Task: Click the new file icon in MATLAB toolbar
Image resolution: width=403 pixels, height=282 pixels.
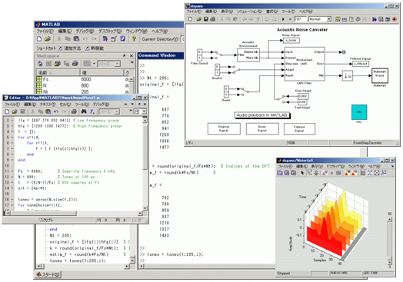Action: pos(39,39)
